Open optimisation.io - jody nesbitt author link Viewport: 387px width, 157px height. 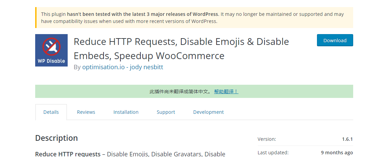pos(123,67)
